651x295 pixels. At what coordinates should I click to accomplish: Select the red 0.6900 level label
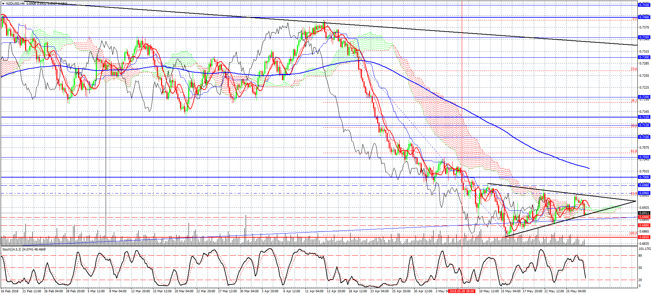tap(644, 217)
